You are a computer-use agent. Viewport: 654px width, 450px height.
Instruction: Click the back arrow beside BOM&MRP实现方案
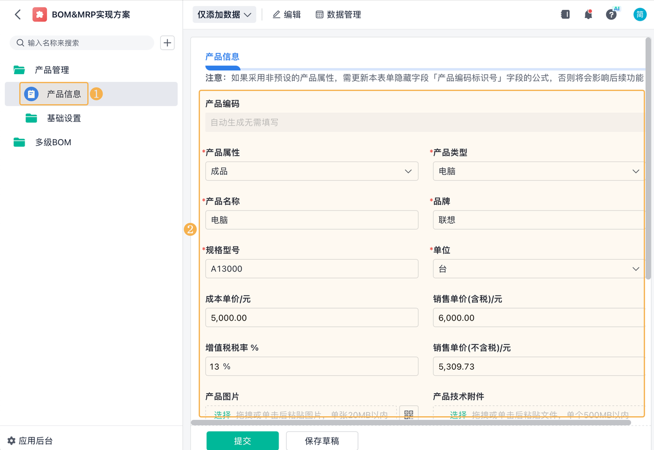(17, 14)
